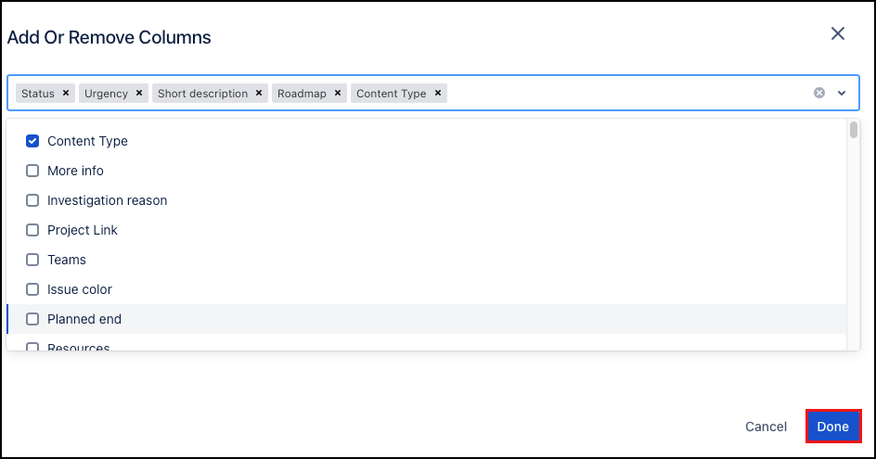The image size is (876, 459).
Task: Remove the Urgency tag
Action: pyautogui.click(x=139, y=94)
